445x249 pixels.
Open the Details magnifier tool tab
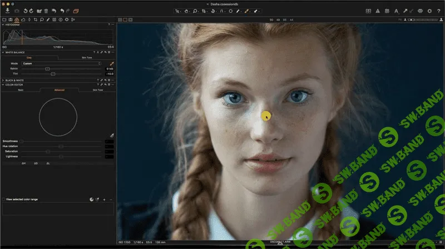pyautogui.click(x=42, y=19)
